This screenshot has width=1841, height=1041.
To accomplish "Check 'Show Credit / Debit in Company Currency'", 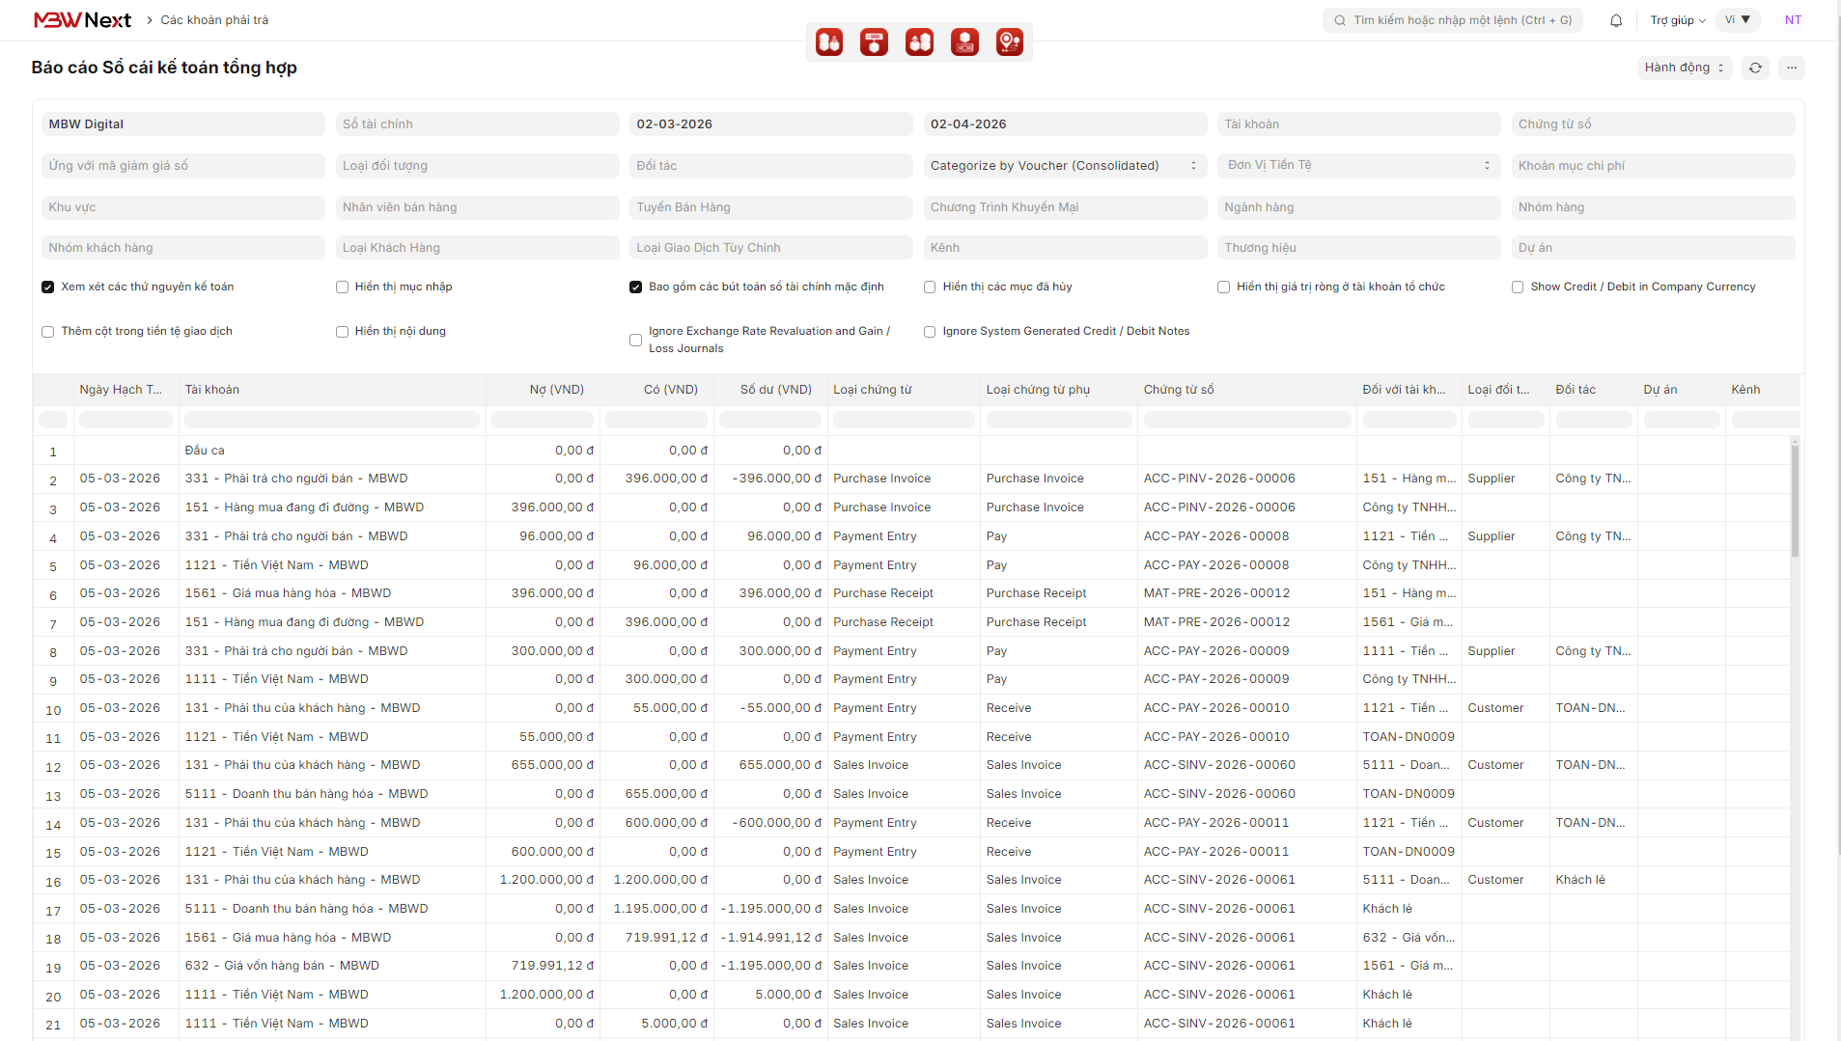I will click(x=1518, y=288).
